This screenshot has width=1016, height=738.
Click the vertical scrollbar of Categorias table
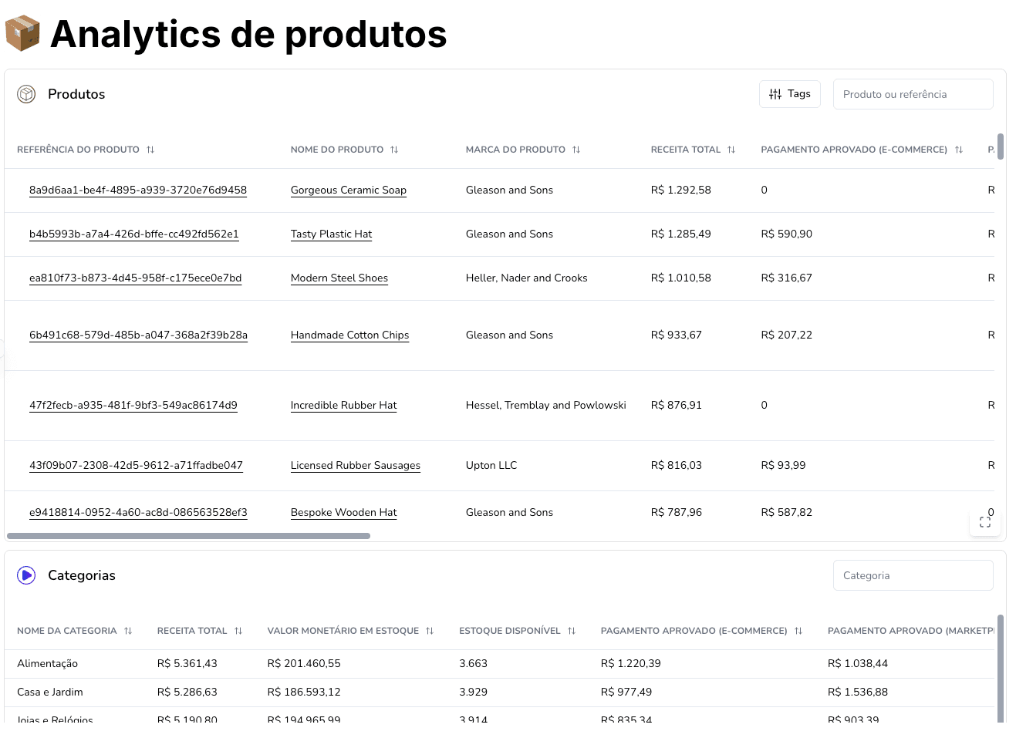1001,669
